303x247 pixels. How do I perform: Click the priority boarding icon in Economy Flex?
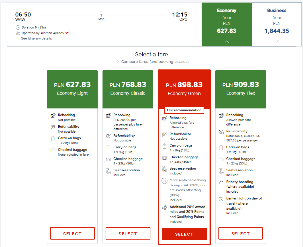pos(221,182)
